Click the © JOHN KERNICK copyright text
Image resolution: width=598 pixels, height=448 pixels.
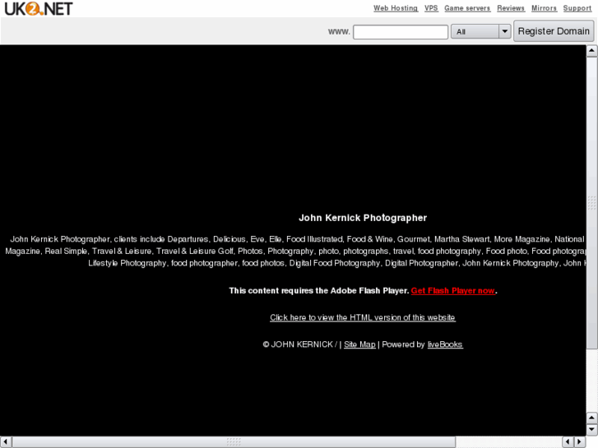point(298,344)
